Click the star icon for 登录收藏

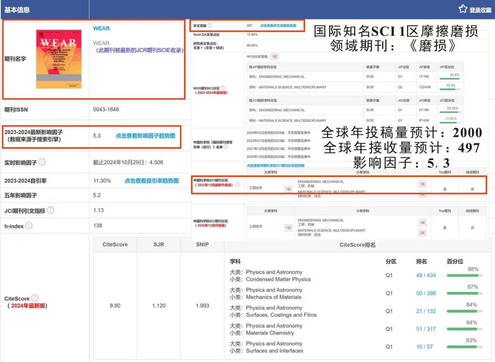(462, 9)
